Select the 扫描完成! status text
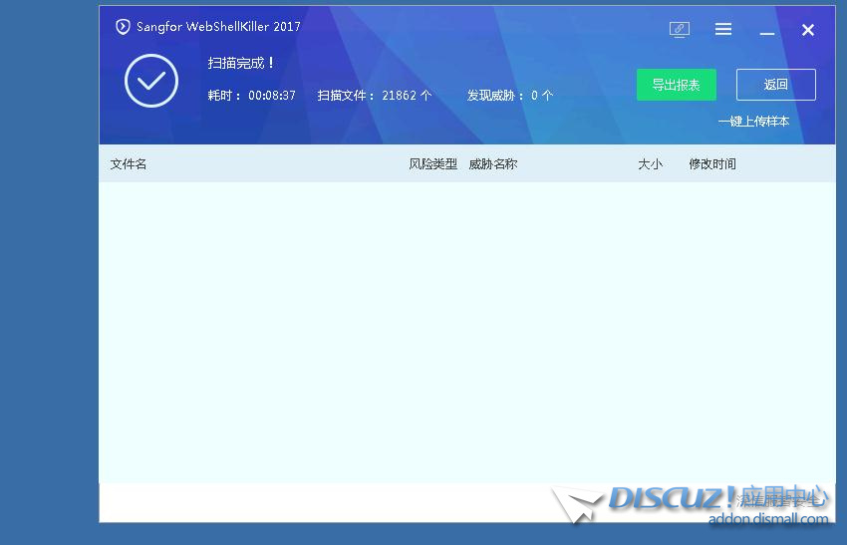847x545 pixels. [241, 63]
